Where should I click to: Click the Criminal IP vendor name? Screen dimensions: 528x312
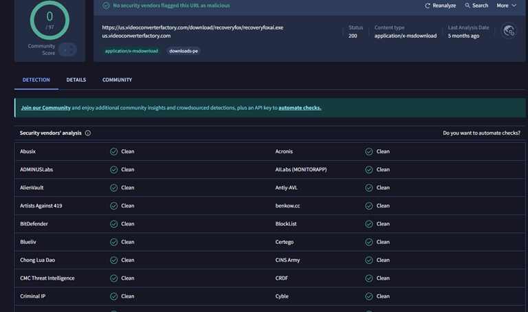tap(33, 296)
